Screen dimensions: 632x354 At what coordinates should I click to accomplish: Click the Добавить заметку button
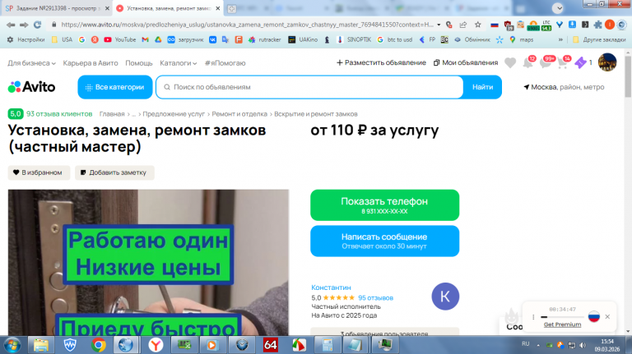(x=114, y=172)
